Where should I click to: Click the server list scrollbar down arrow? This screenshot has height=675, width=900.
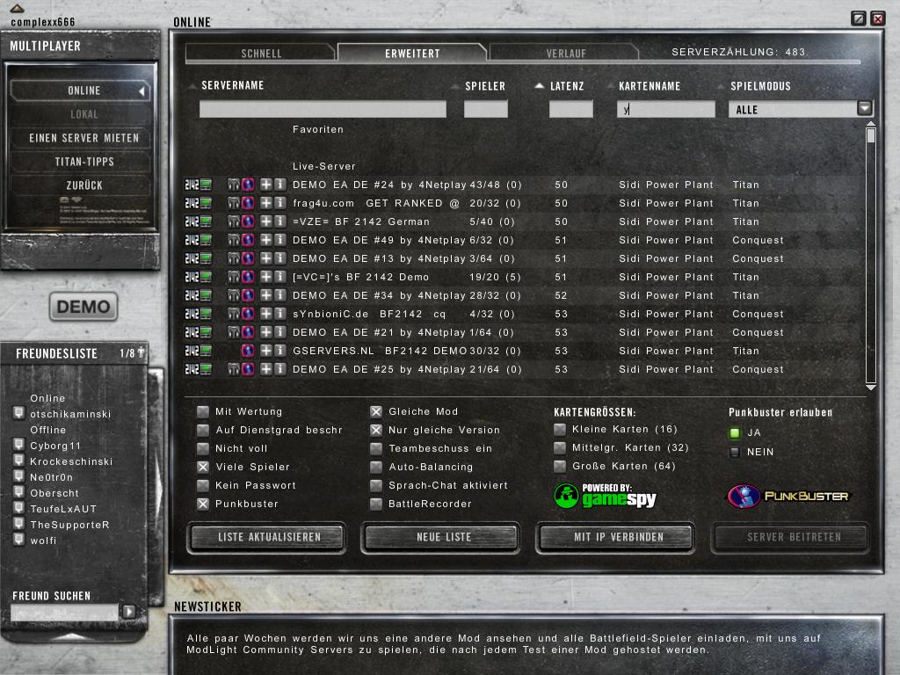871,388
